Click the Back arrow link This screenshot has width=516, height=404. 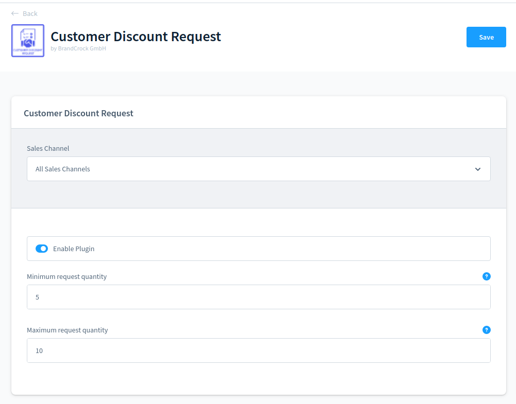point(24,13)
